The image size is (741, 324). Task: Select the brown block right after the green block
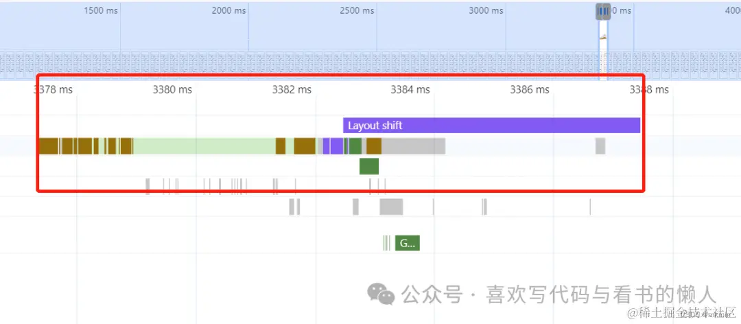(374, 146)
